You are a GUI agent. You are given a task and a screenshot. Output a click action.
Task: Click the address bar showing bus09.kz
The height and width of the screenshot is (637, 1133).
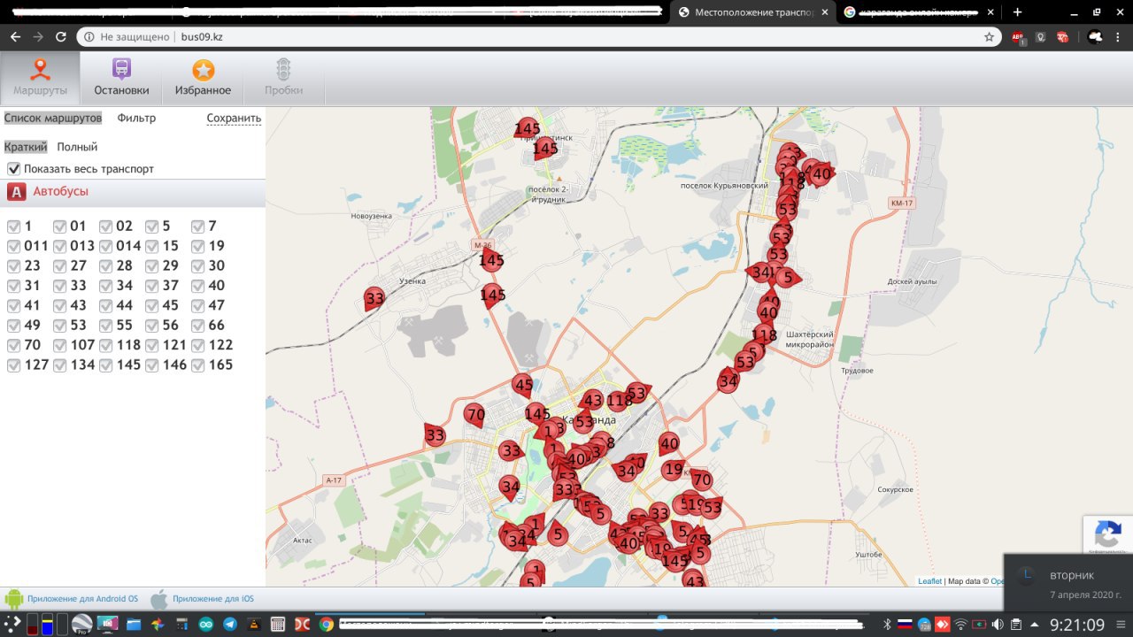(540, 37)
